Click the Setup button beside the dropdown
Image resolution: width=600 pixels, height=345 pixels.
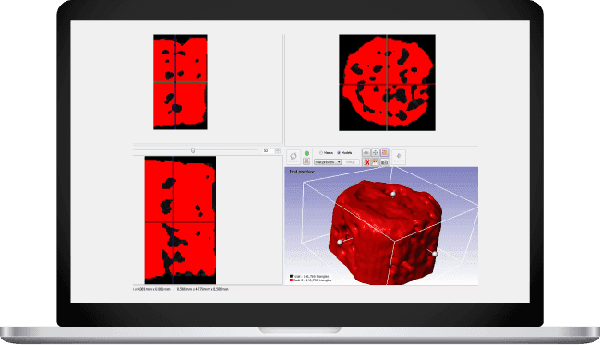(x=351, y=162)
